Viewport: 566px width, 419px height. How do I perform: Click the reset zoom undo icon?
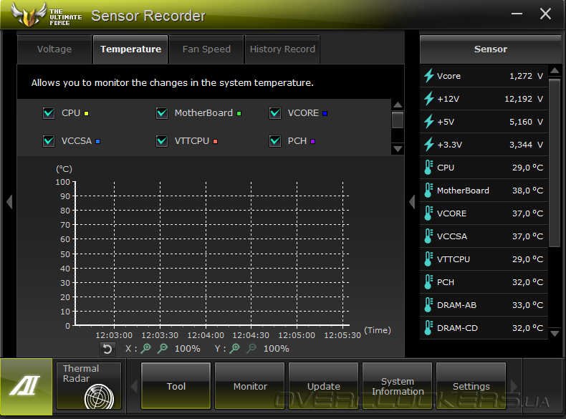point(107,349)
